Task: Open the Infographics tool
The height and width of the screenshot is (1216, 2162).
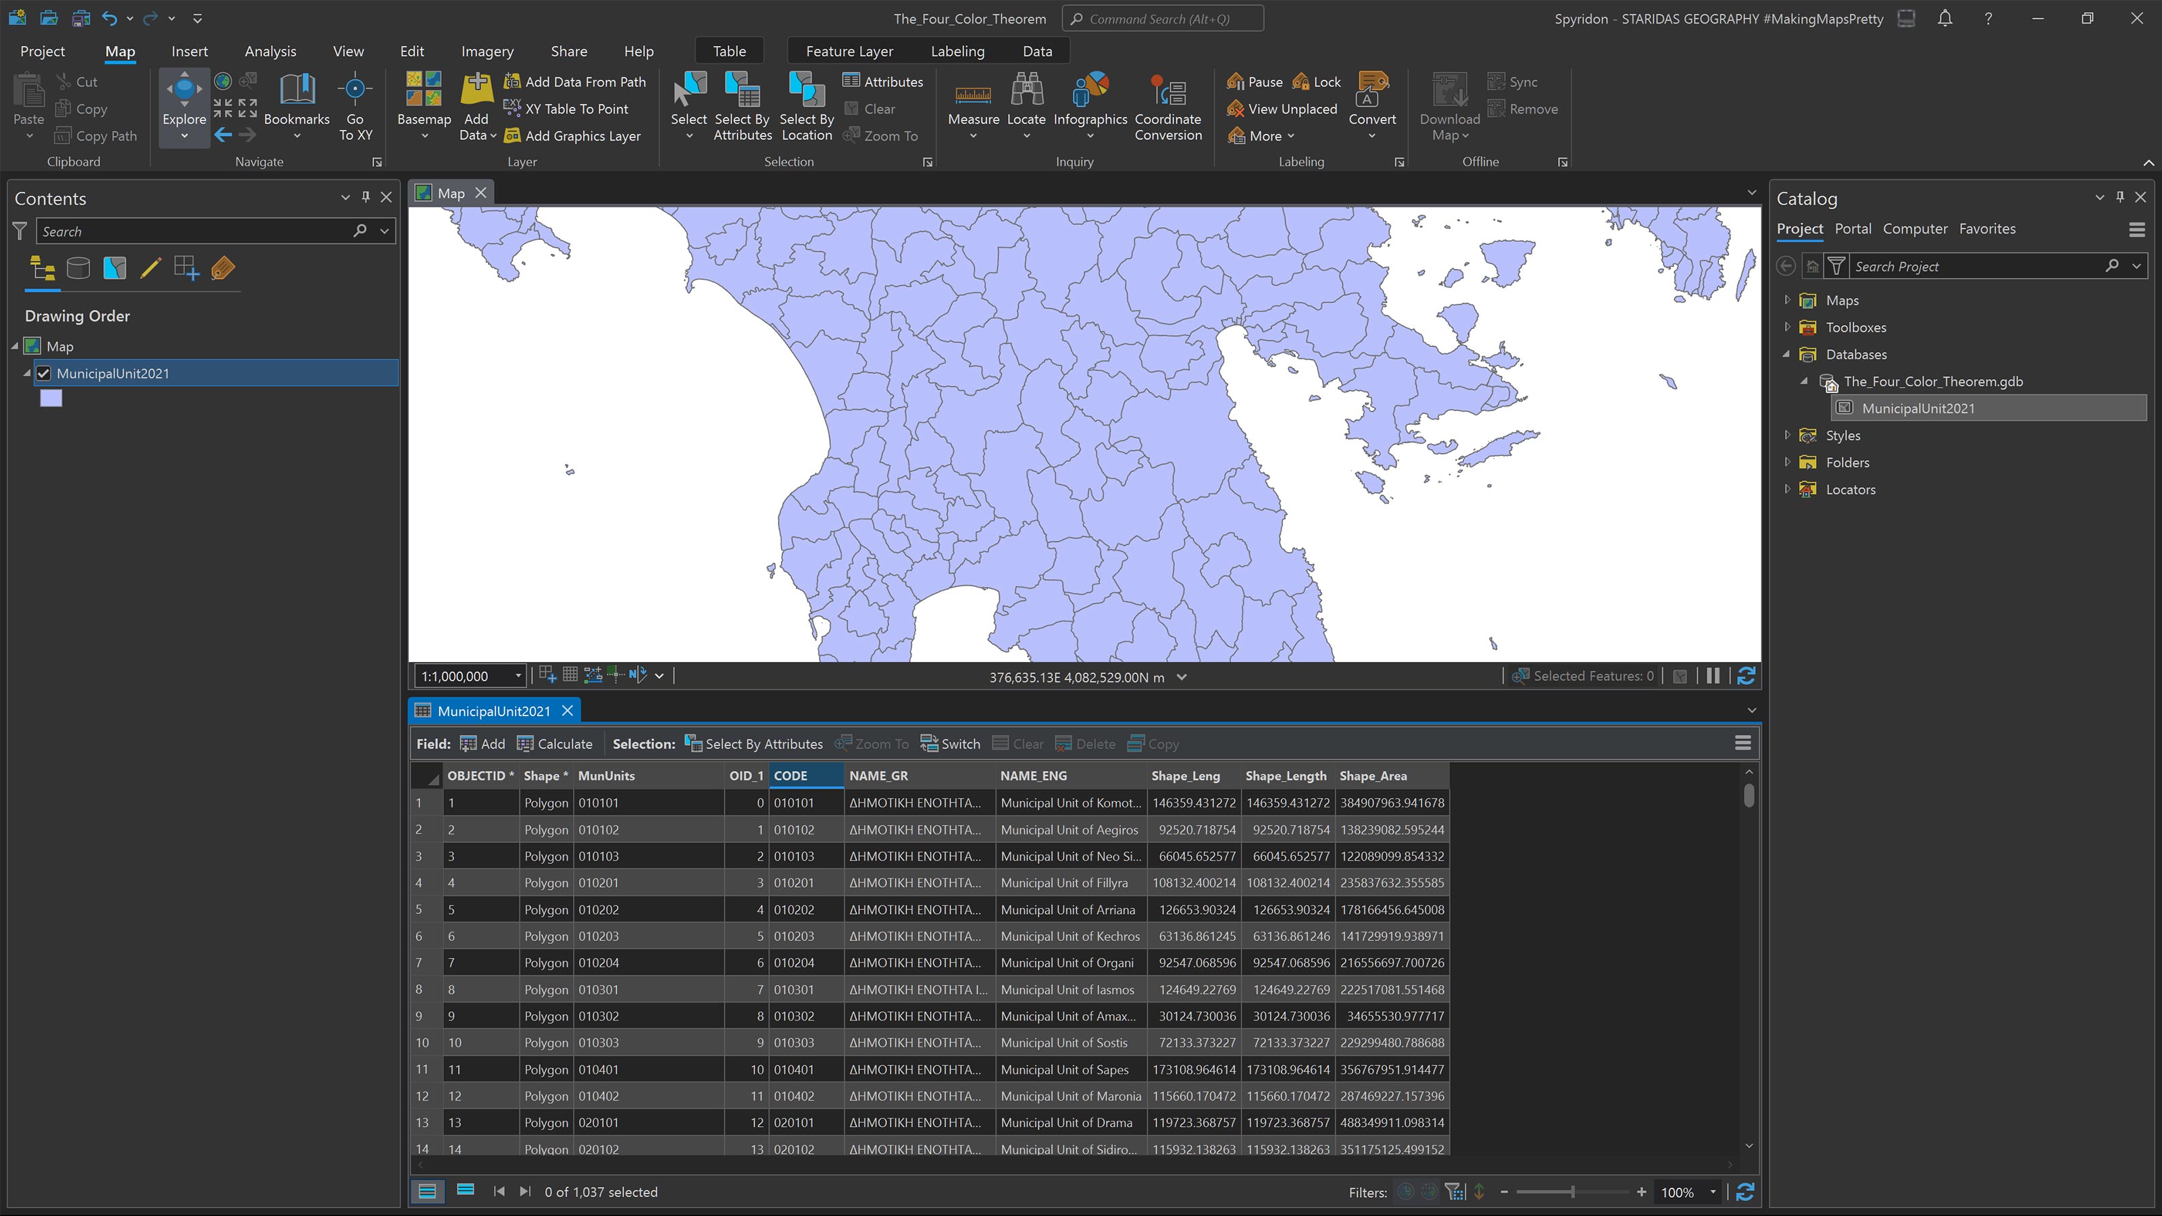Action: [1089, 91]
